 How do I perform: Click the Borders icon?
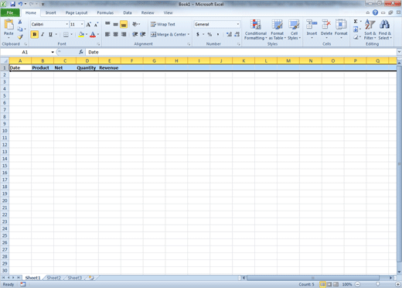click(x=66, y=34)
